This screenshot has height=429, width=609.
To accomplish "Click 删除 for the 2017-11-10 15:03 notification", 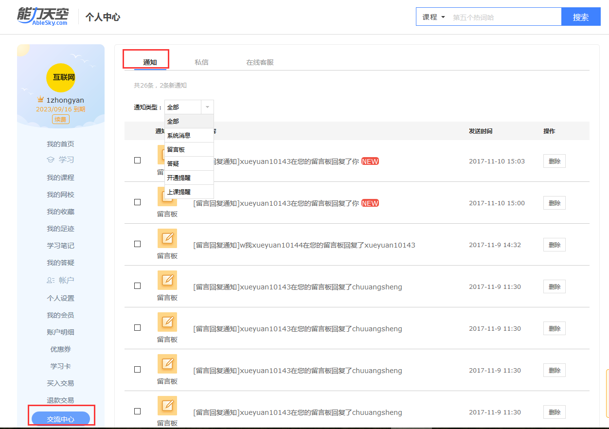I will pos(554,161).
